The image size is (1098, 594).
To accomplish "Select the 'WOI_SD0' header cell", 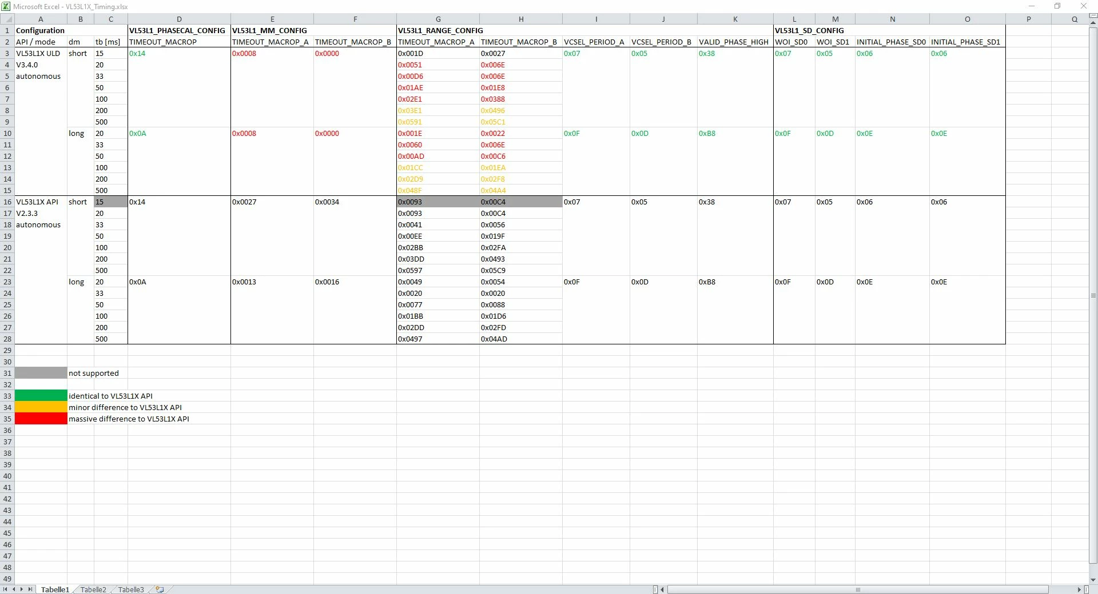I will [794, 42].
